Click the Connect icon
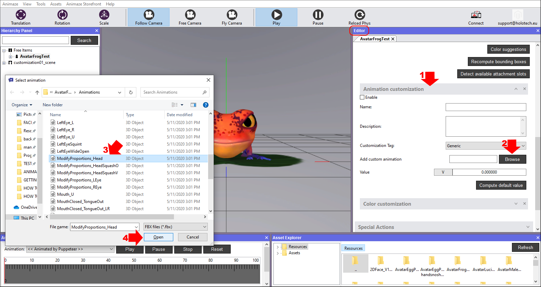 click(476, 15)
